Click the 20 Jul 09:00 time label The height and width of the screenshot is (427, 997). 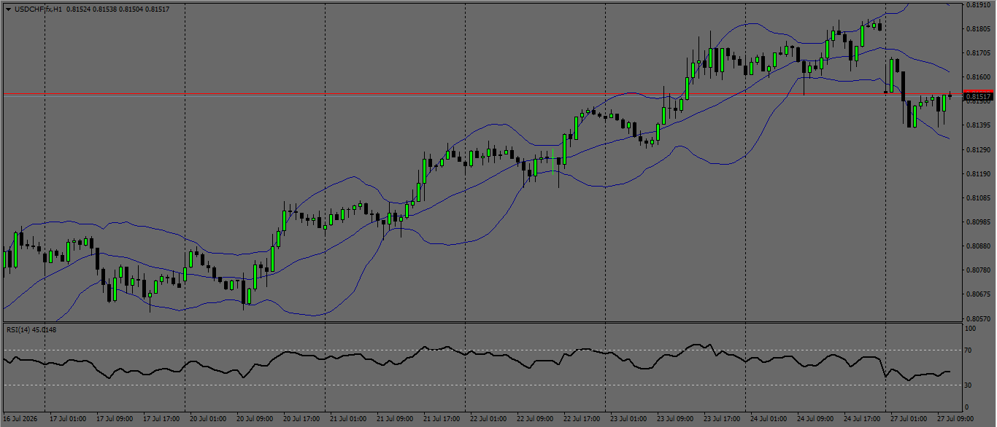pos(255,419)
